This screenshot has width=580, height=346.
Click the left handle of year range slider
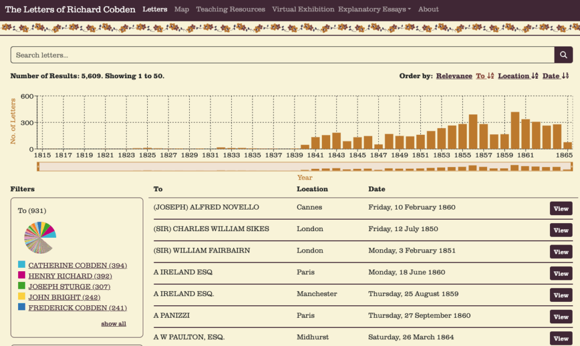39,166
